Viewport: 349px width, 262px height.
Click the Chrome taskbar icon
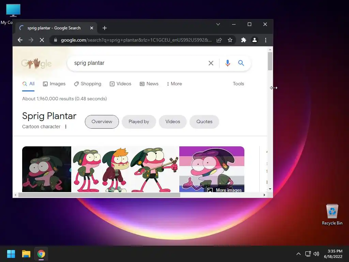pos(41,254)
